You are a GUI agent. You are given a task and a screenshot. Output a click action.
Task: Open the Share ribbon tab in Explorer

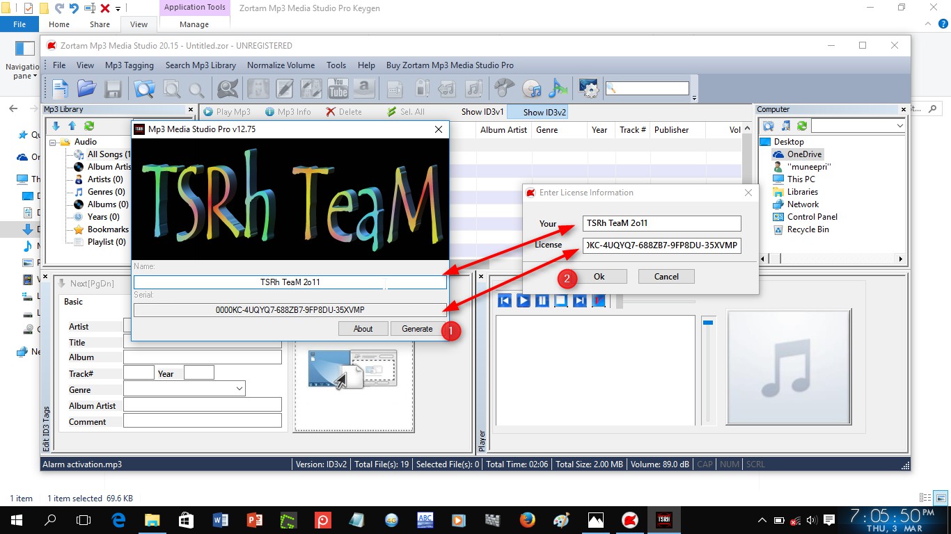[100, 24]
